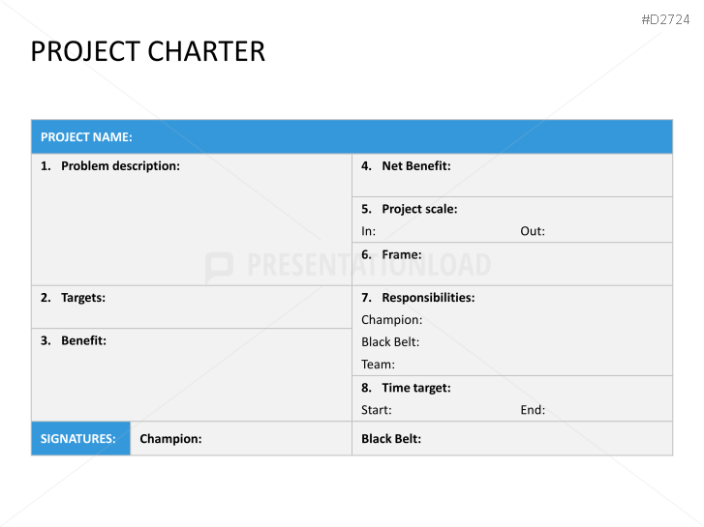Select the blue SIGNATURES cell
Screen dimensions: 704x527
click(80, 439)
